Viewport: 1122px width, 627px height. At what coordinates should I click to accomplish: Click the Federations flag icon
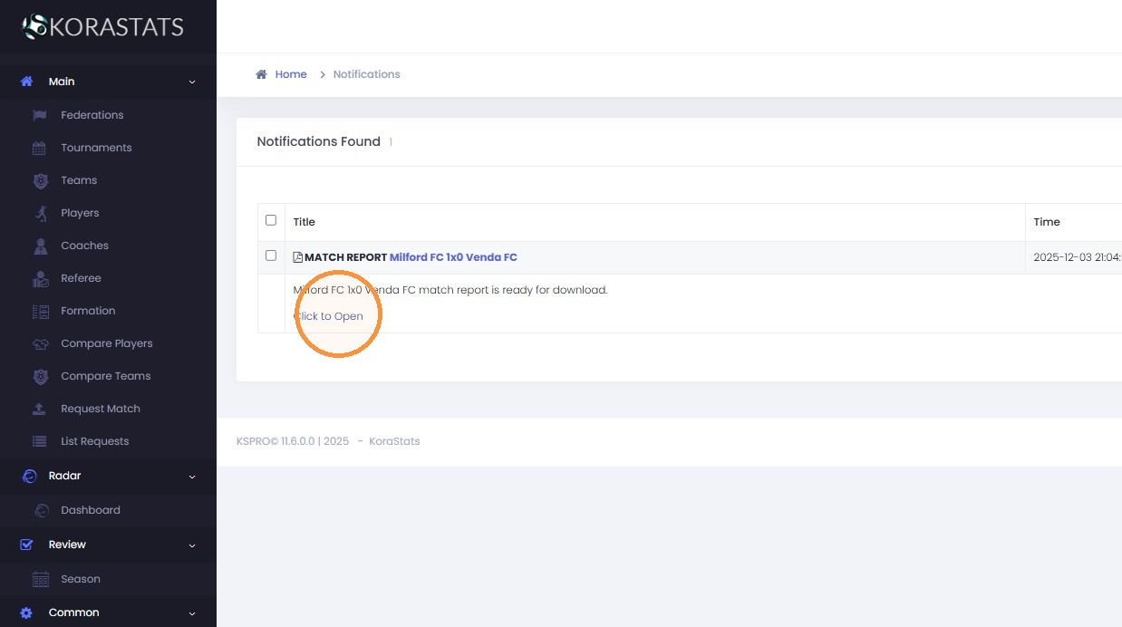point(40,115)
